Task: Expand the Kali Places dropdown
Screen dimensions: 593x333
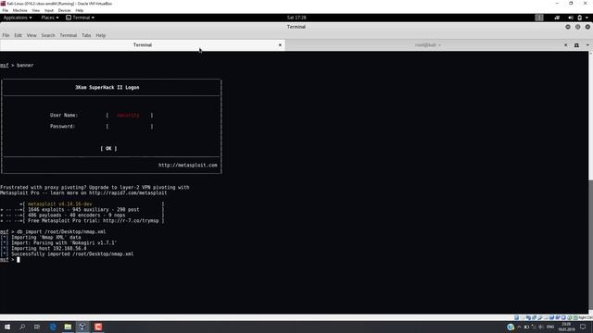Action: click(49, 18)
